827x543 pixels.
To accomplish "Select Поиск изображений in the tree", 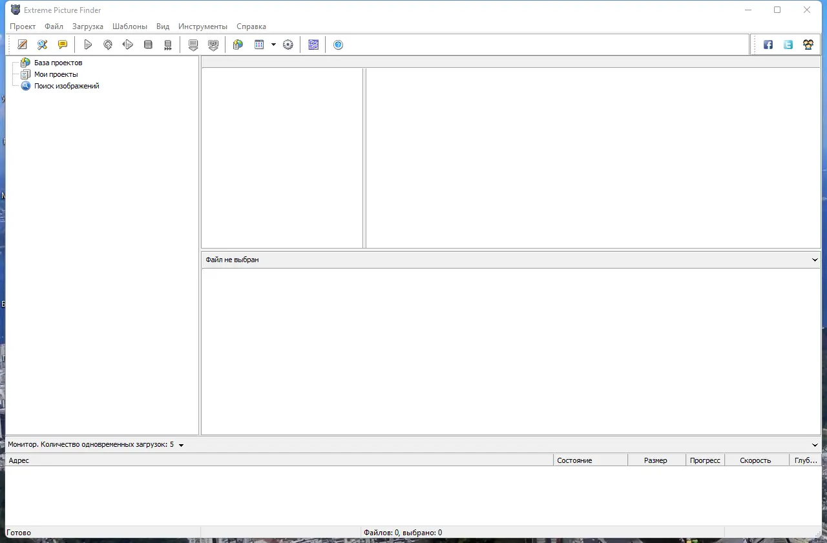I will [67, 86].
